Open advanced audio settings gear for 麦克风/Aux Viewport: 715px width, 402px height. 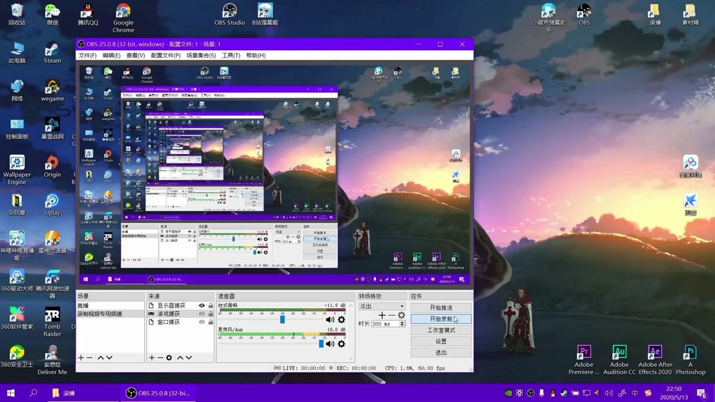[x=340, y=344]
